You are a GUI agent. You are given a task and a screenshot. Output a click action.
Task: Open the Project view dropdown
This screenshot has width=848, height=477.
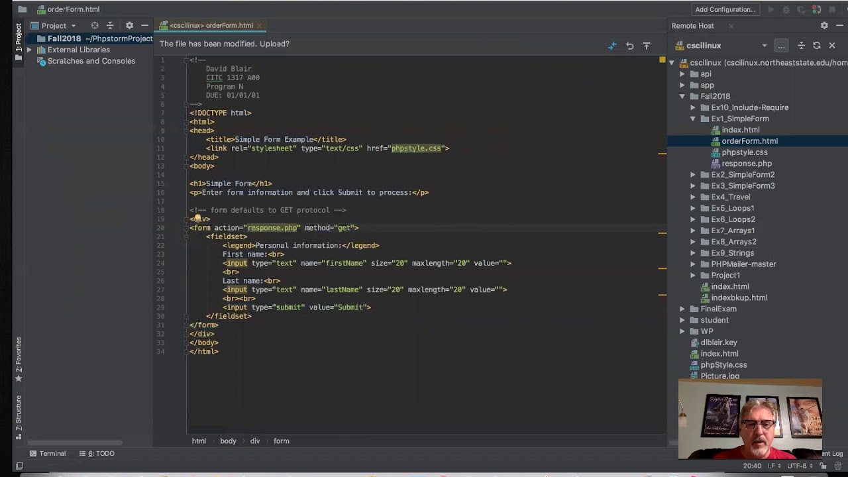[59, 26]
